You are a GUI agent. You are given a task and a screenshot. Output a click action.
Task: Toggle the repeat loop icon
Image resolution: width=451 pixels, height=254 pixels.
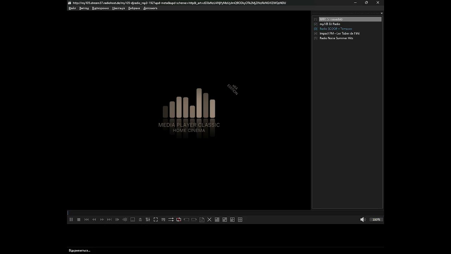(179, 219)
